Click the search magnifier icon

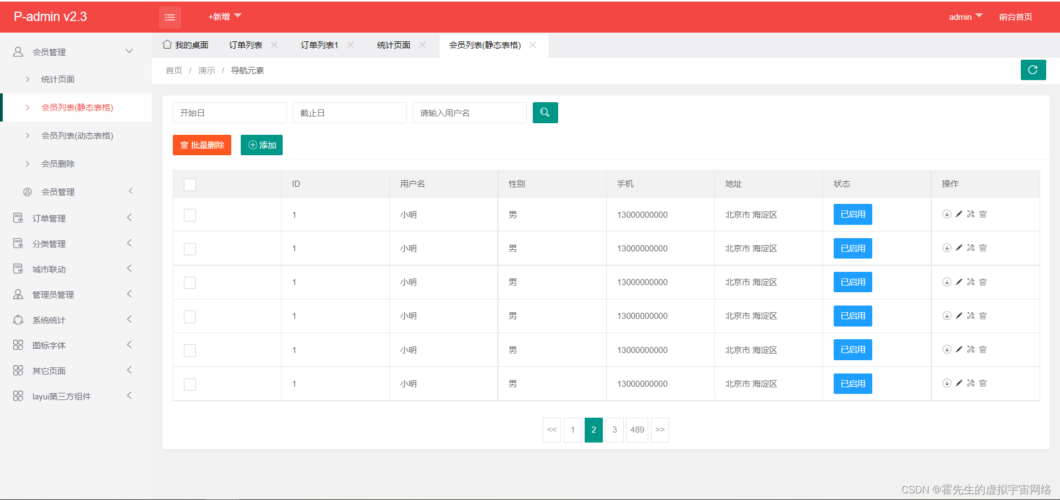[545, 113]
